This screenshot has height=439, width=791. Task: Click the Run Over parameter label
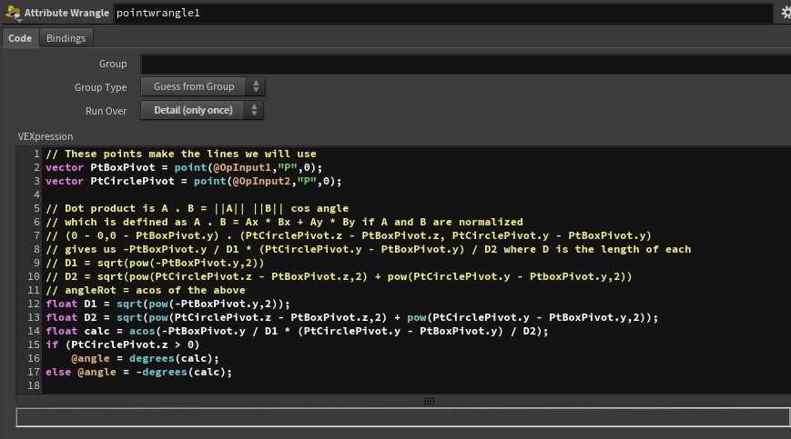tap(106, 111)
